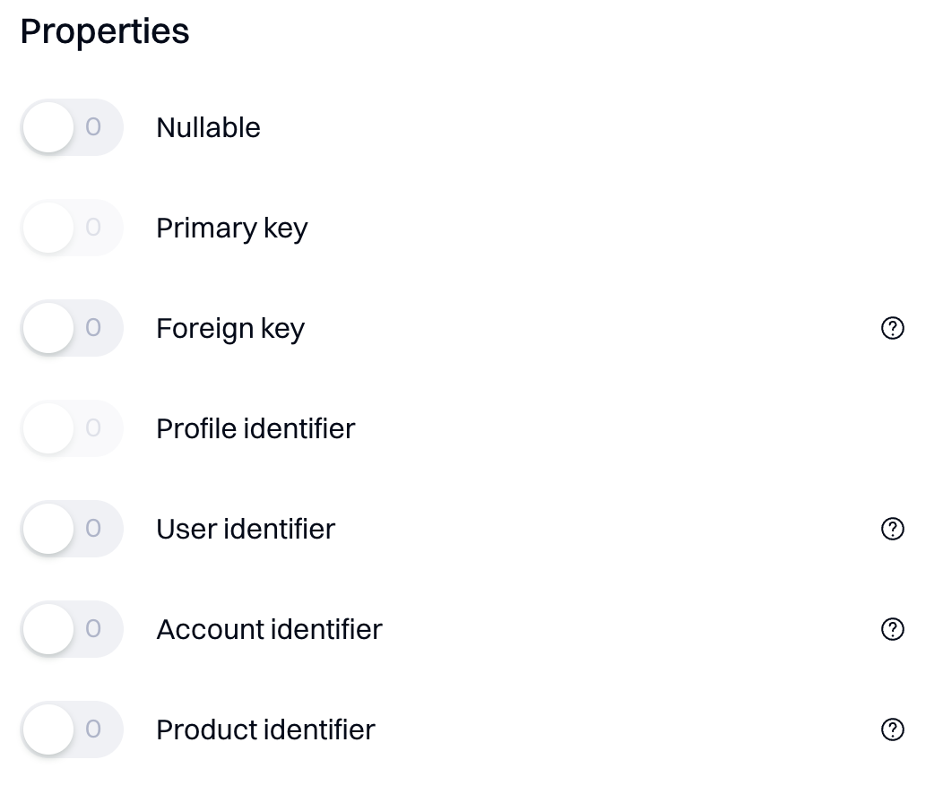This screenshot has width=943, height=794.
Task: Click the Properties section heading
Action: (105, 32)
